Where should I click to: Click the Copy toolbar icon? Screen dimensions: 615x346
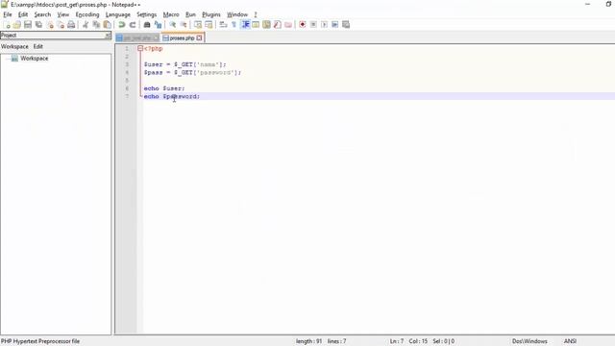pos(96,25)
